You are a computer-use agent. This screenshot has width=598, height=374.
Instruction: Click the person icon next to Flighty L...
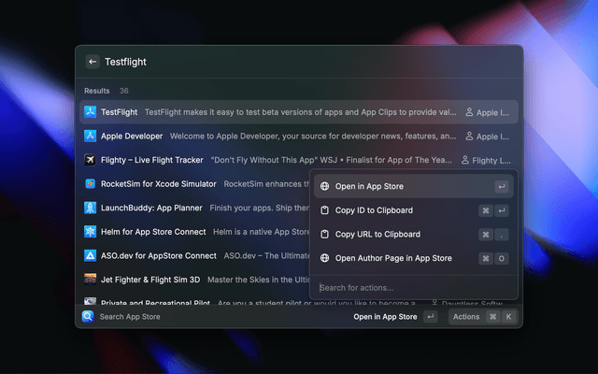[465, 160]
